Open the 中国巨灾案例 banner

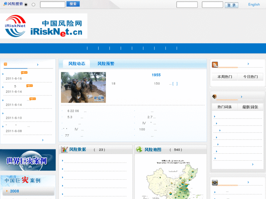(28, 180)
